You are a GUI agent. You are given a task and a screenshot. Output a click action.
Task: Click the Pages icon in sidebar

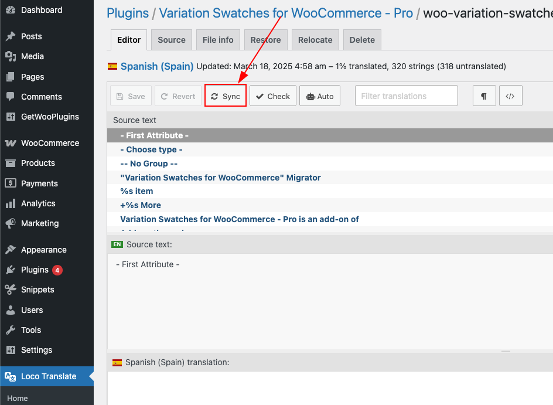pos(11,77)
